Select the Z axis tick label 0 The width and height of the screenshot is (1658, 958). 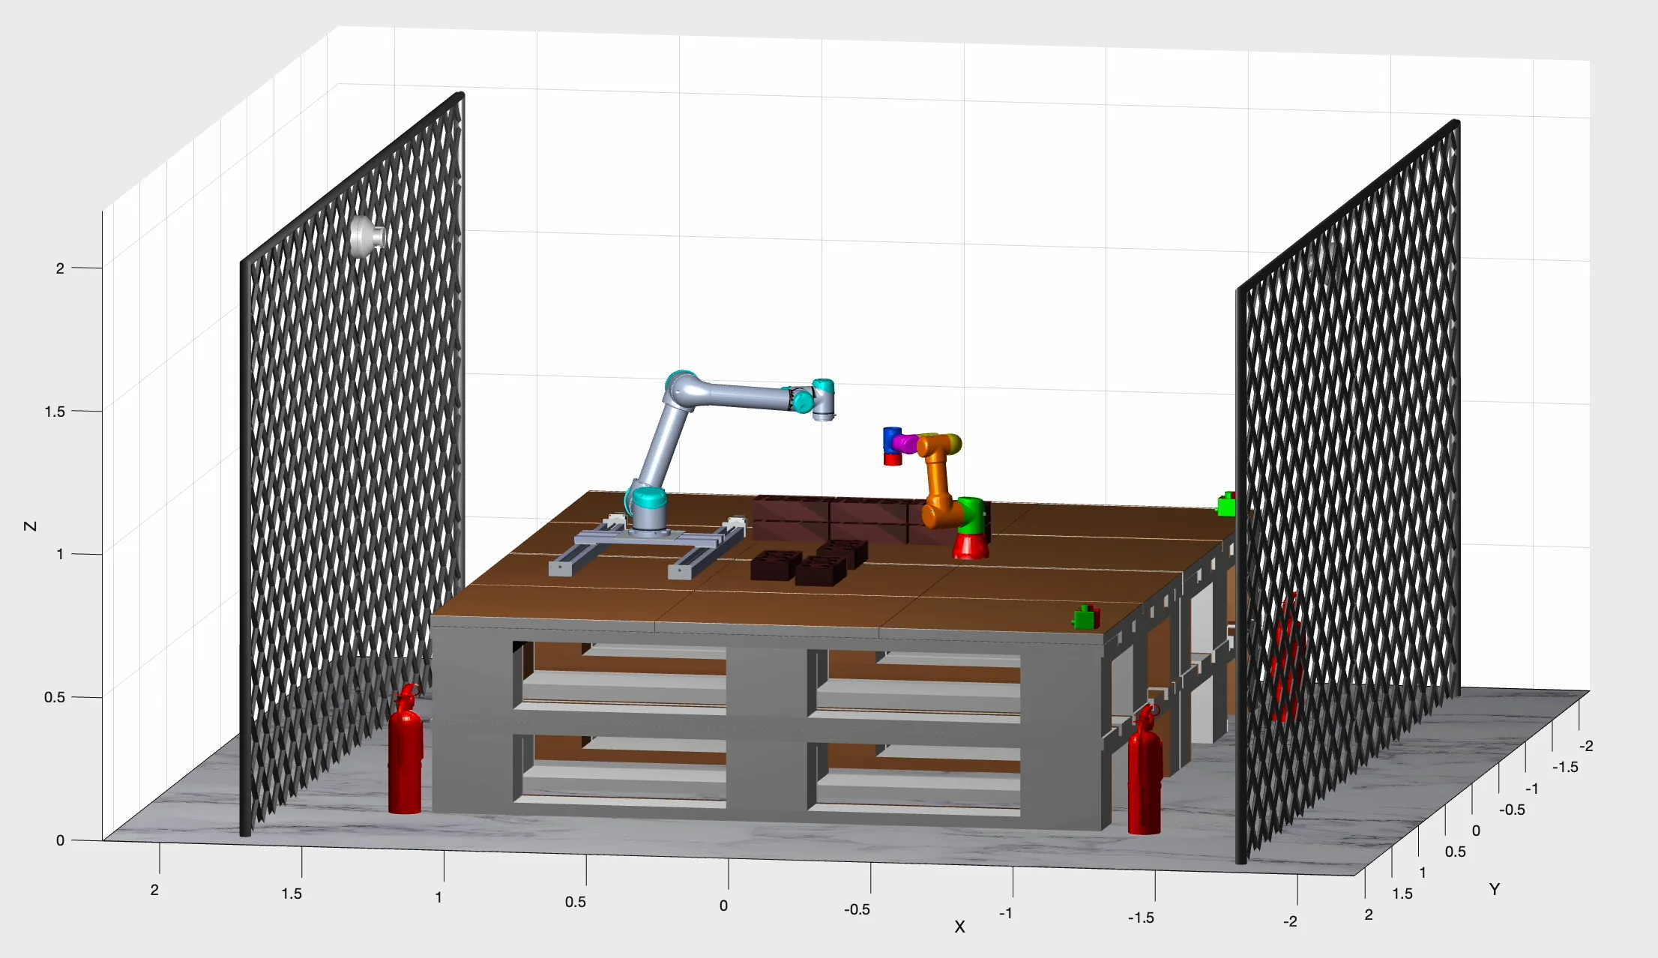tap(60, 840)
